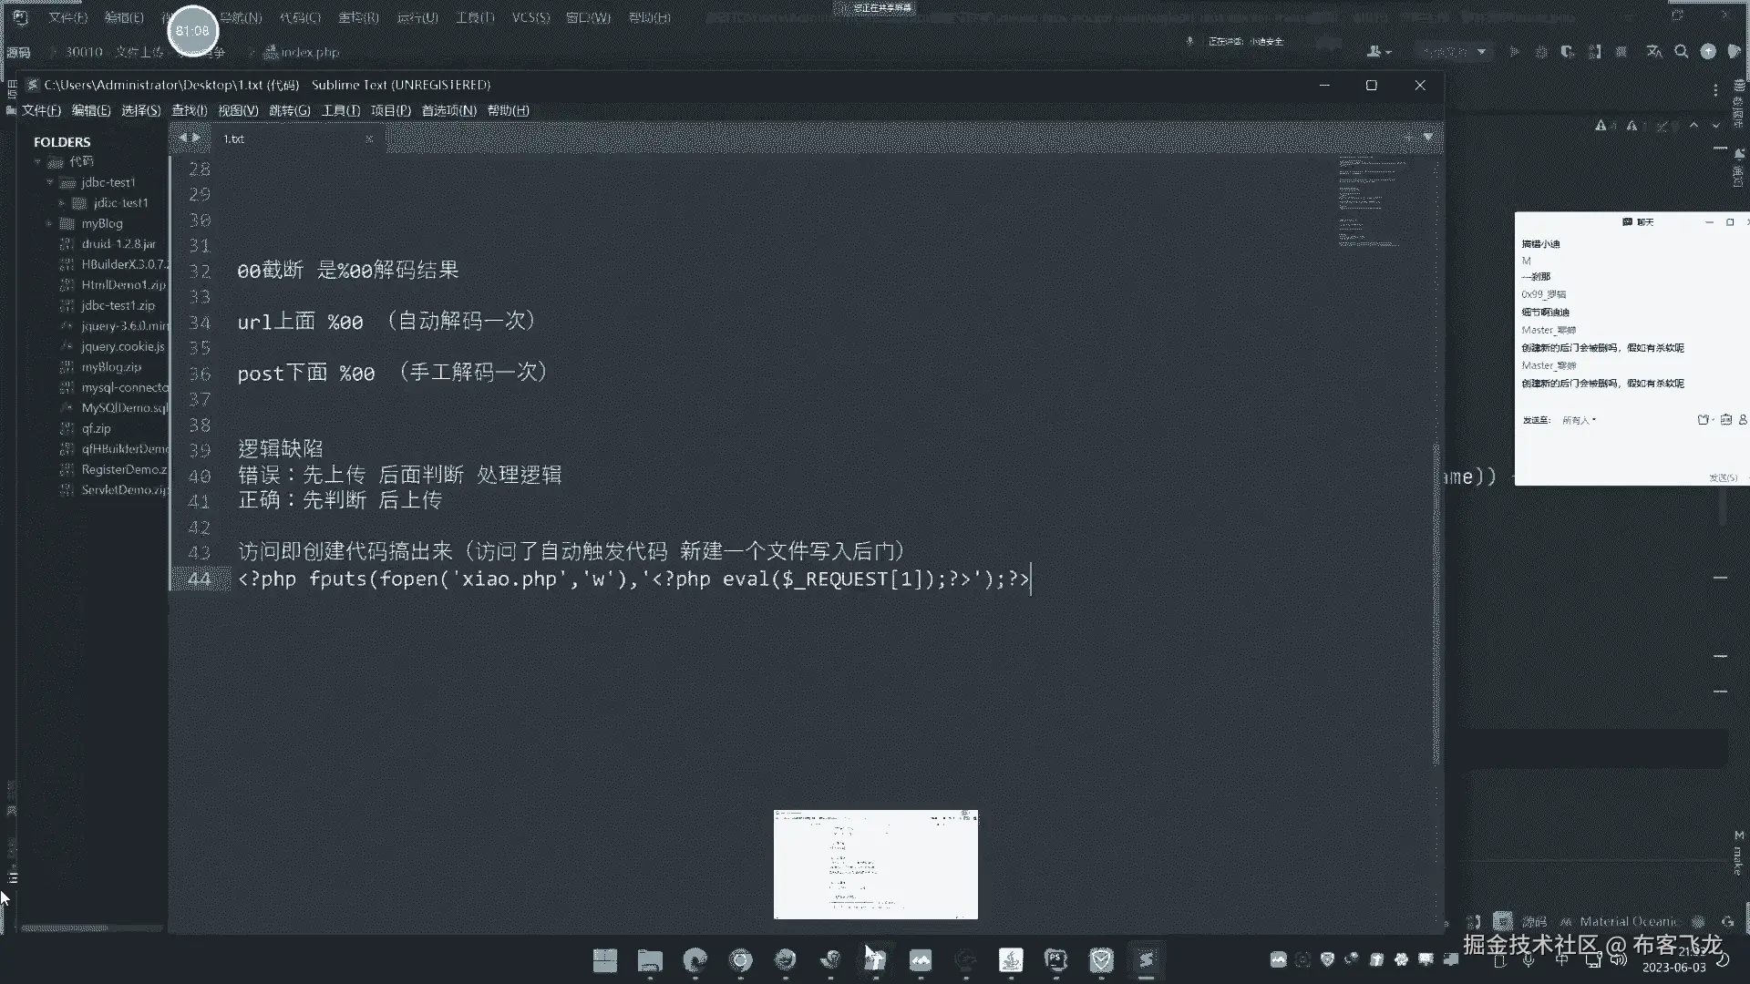
Task: Collapse the 代码 root folder
Action: coord(38,162)
